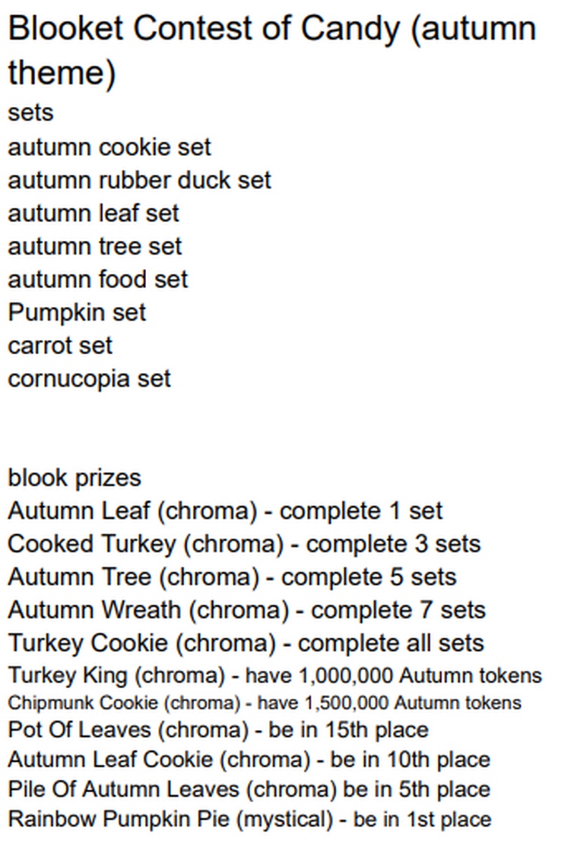Click the 'Turkey King (chroma)' token line
This screenshot has height=853, width=574.
tap(275, 676)
